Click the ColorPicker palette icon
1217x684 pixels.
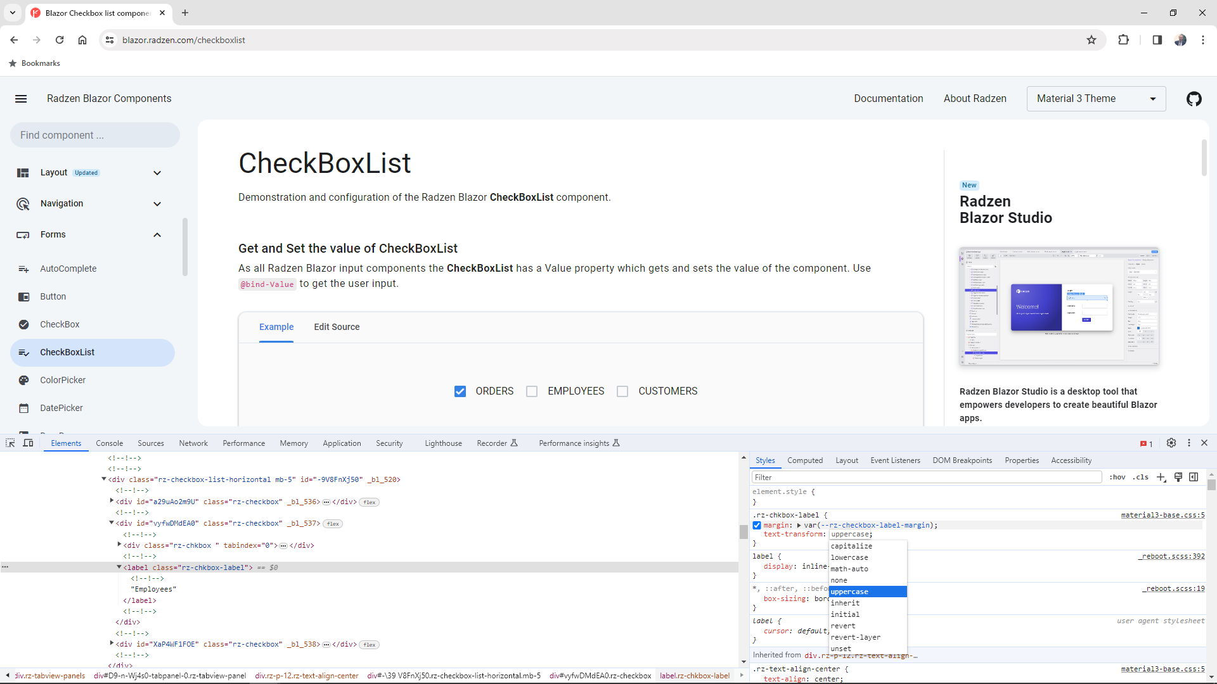pyautogui.click(x=23, y=381)
